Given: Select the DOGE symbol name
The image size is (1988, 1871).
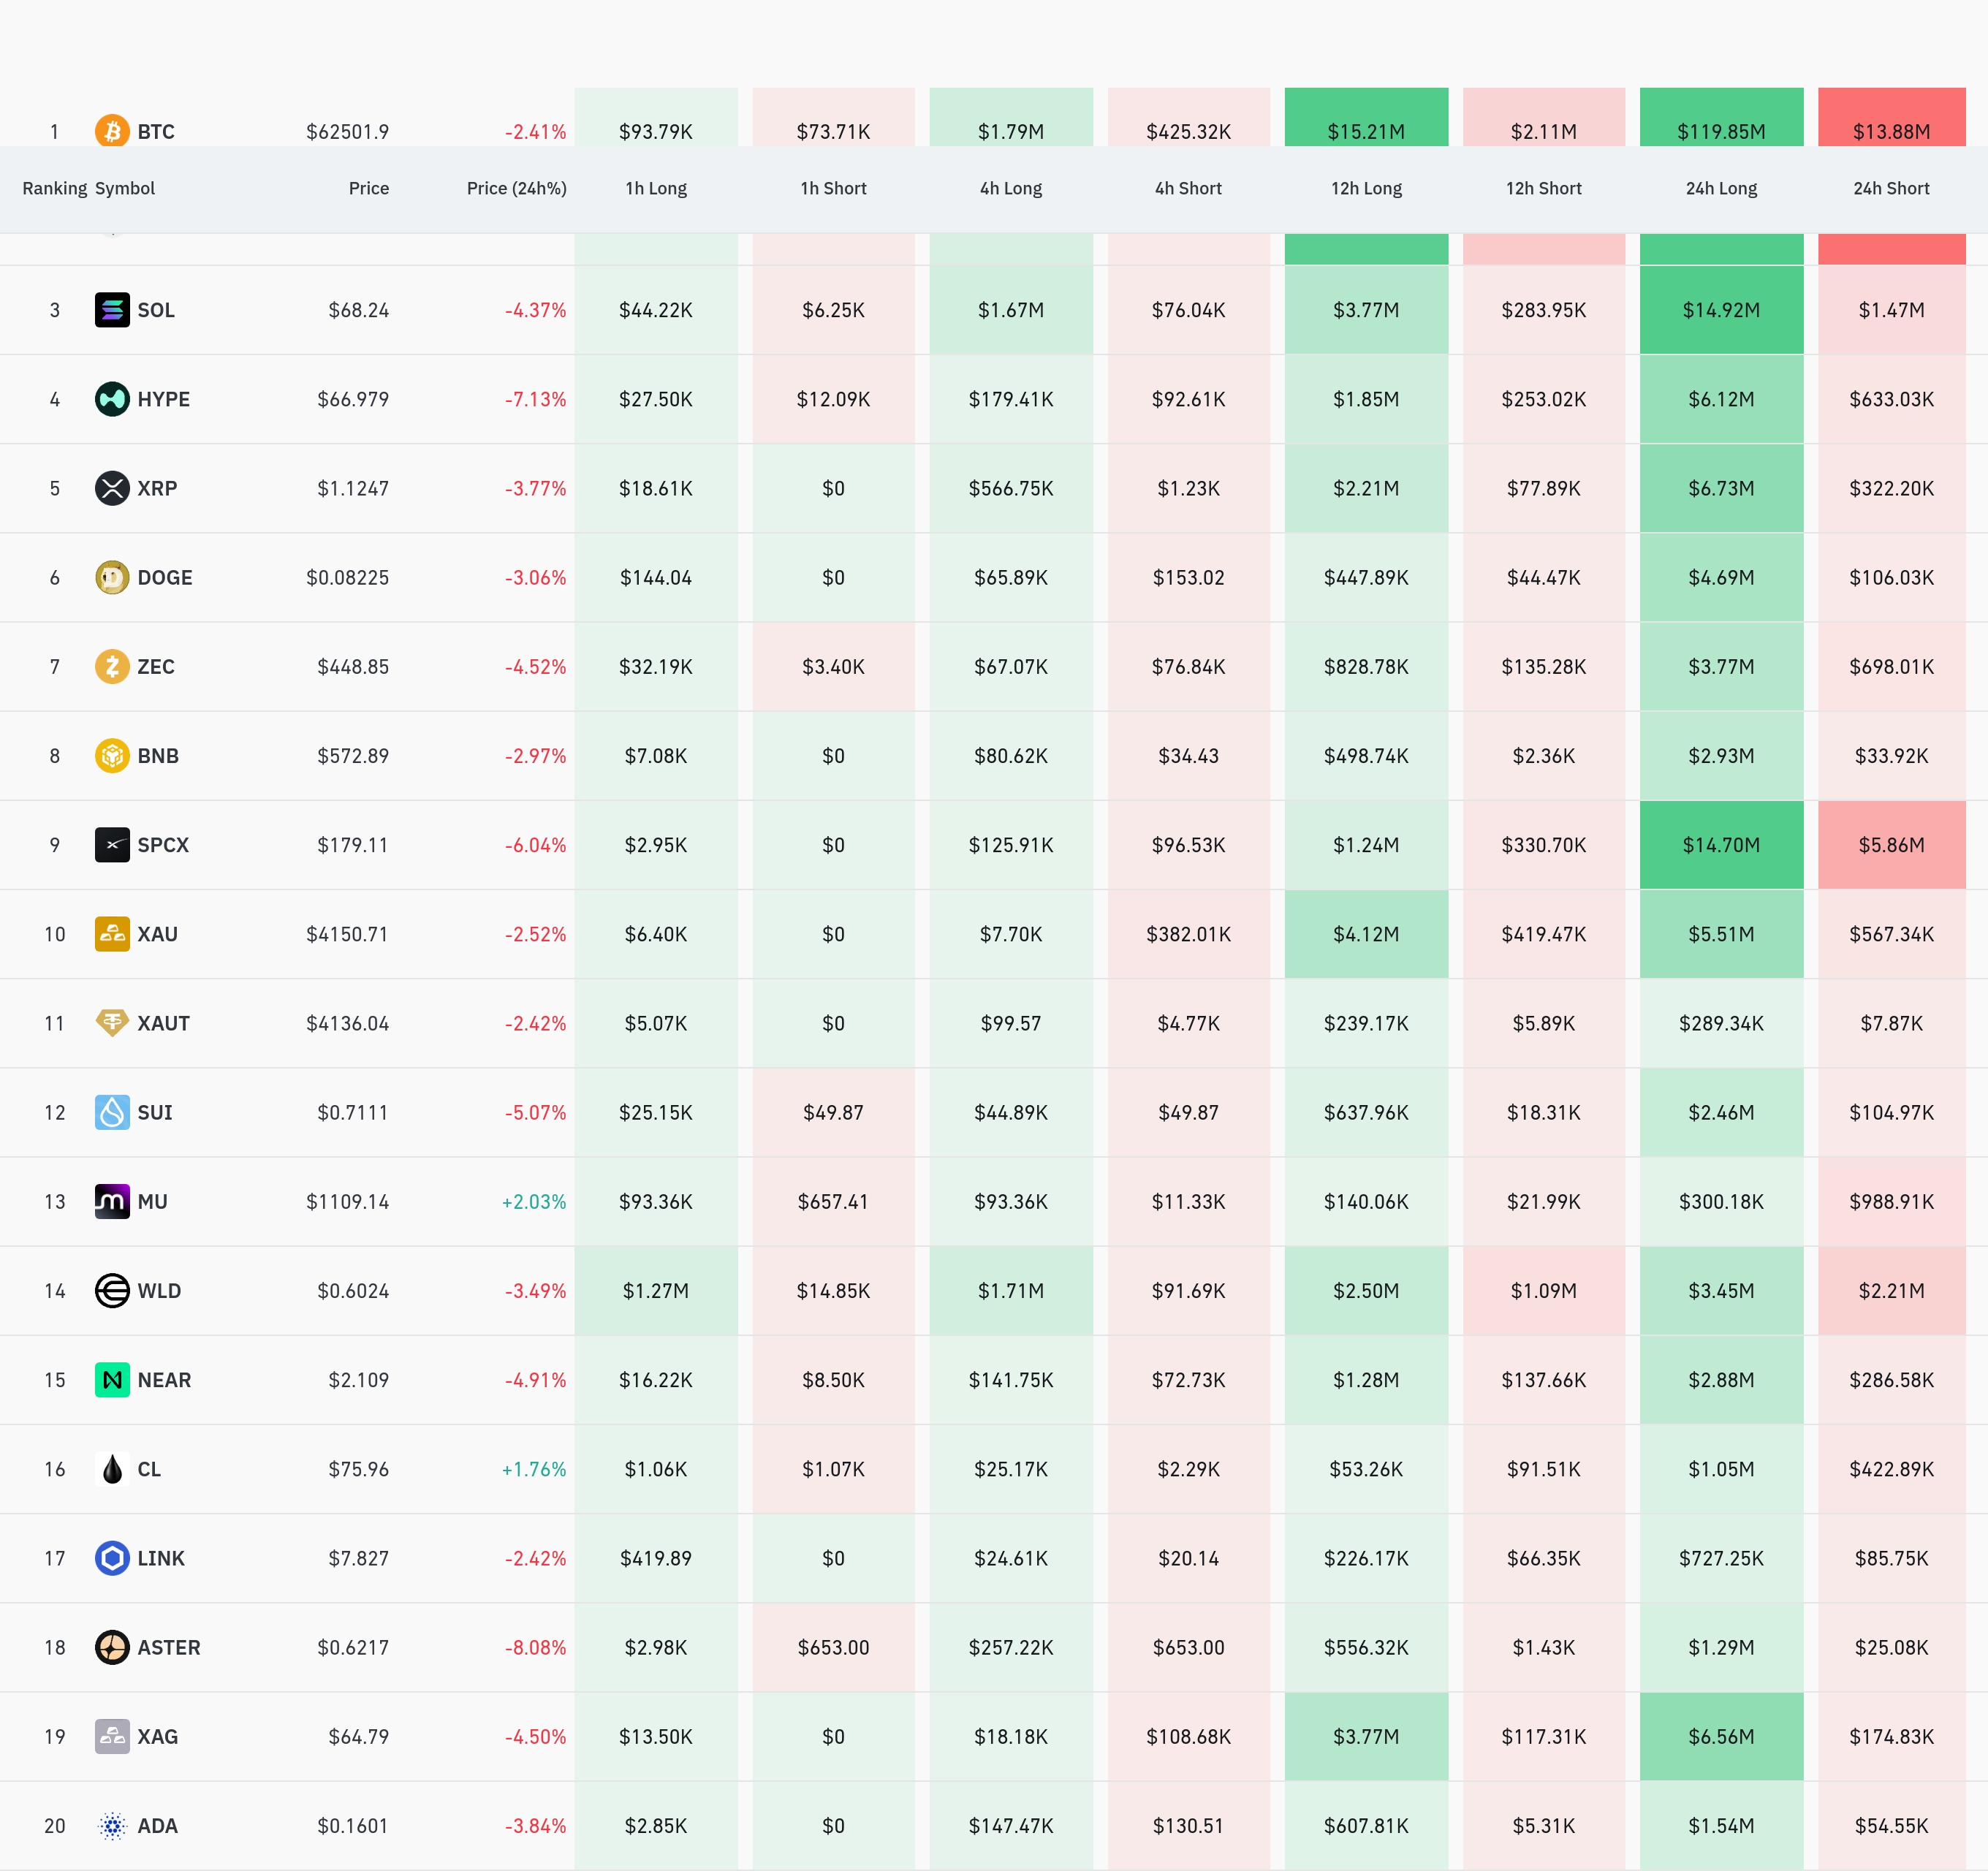Looking at the screenshot, I should [165, 577].
